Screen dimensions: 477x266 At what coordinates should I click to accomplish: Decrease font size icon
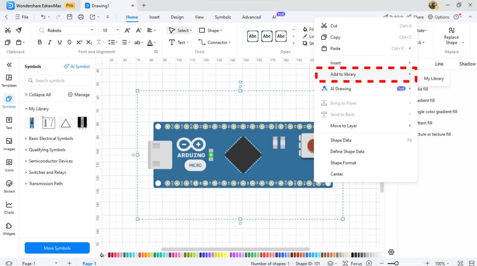(139, 30)
